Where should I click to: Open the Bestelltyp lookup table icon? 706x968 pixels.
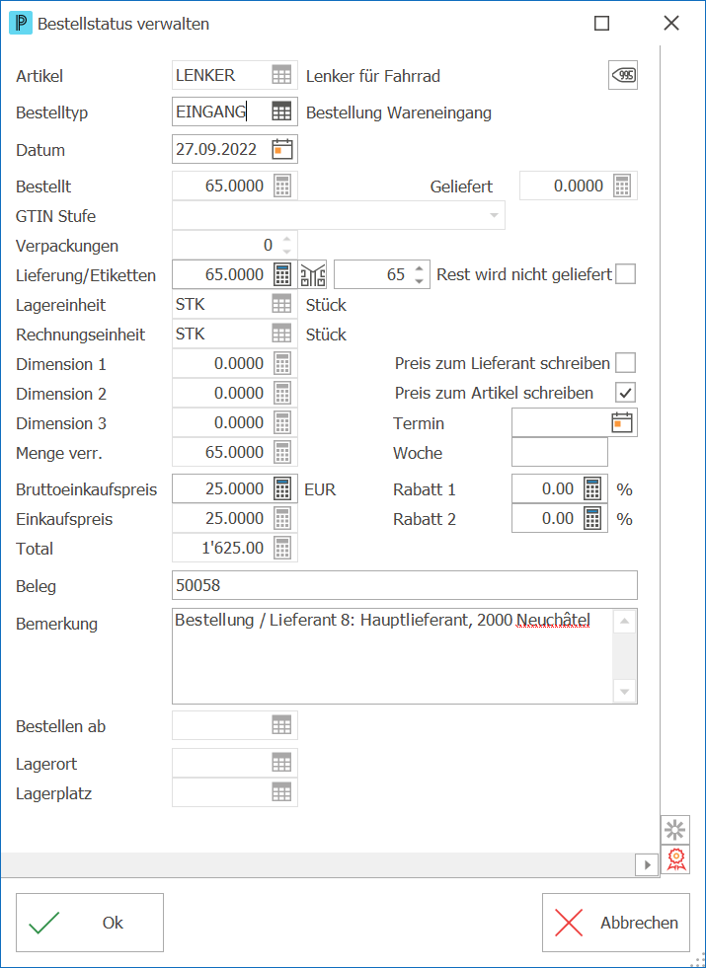(281, 112)
